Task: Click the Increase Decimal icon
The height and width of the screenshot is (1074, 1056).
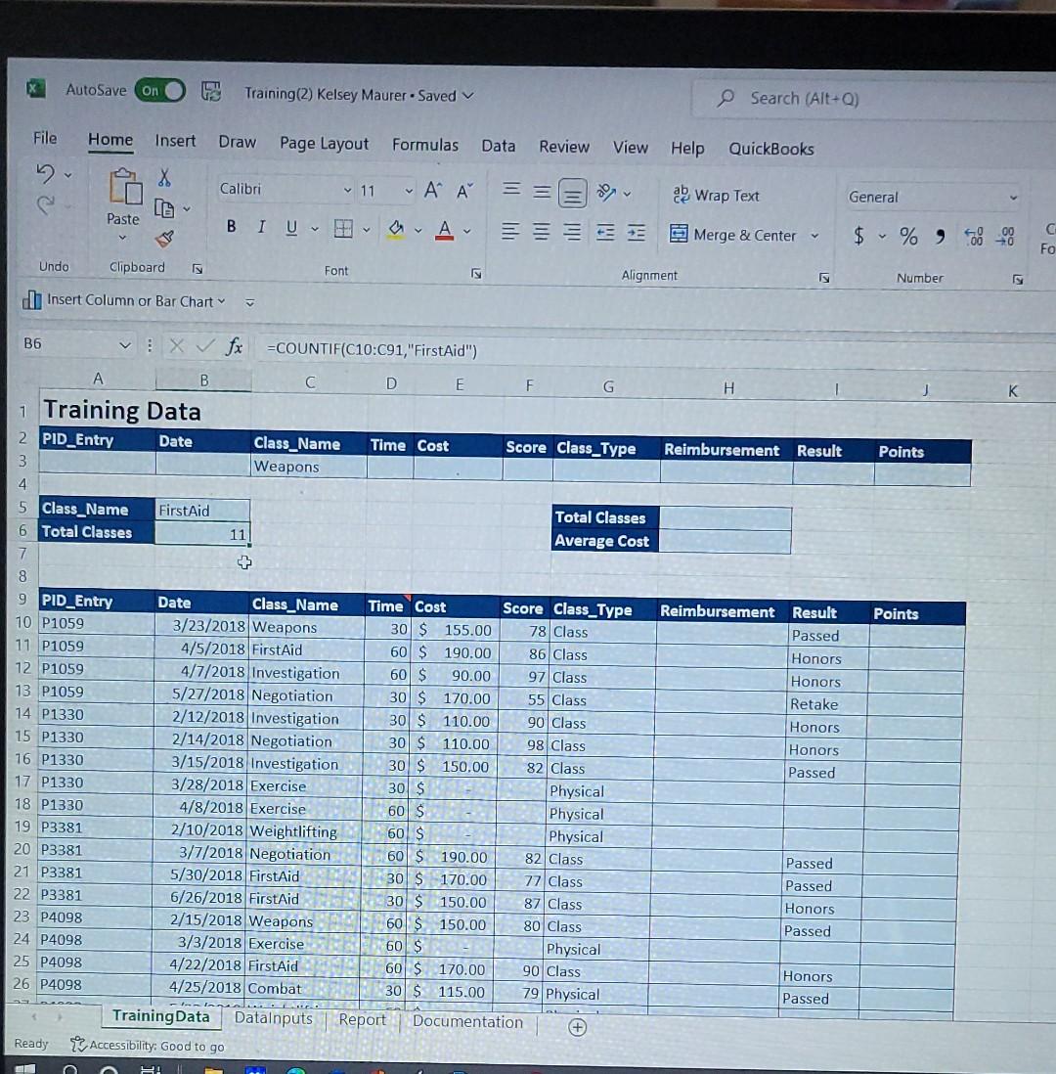Action: 974,237
